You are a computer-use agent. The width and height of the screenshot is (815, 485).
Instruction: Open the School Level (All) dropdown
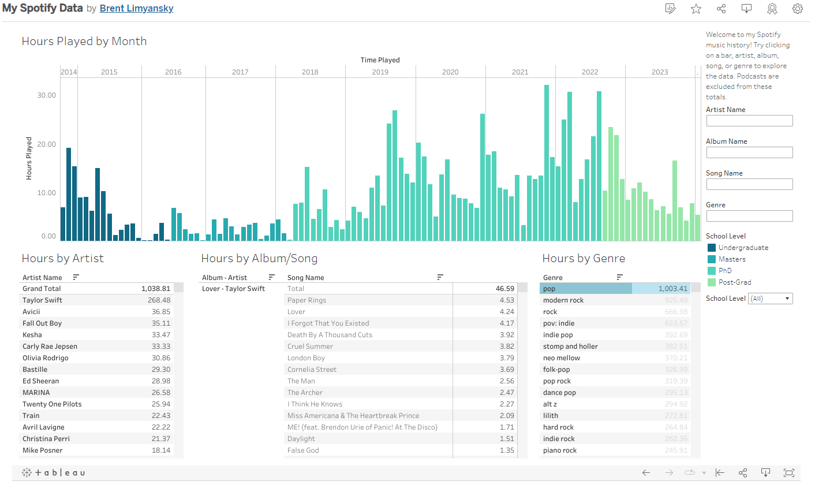coord(771,299)
